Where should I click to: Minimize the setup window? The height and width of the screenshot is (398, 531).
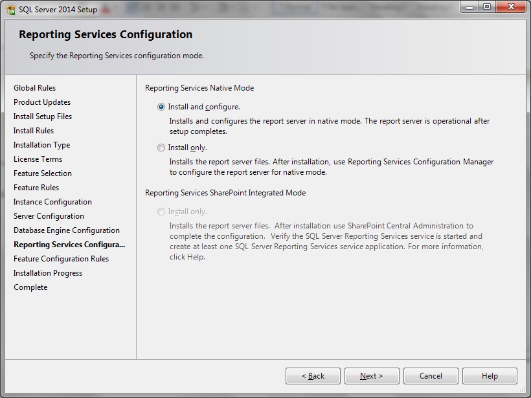(469, 6)
